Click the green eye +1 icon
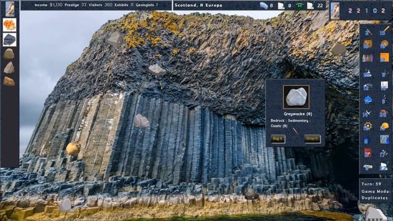Viewport: 393px width, 221px height. point(299,6)
